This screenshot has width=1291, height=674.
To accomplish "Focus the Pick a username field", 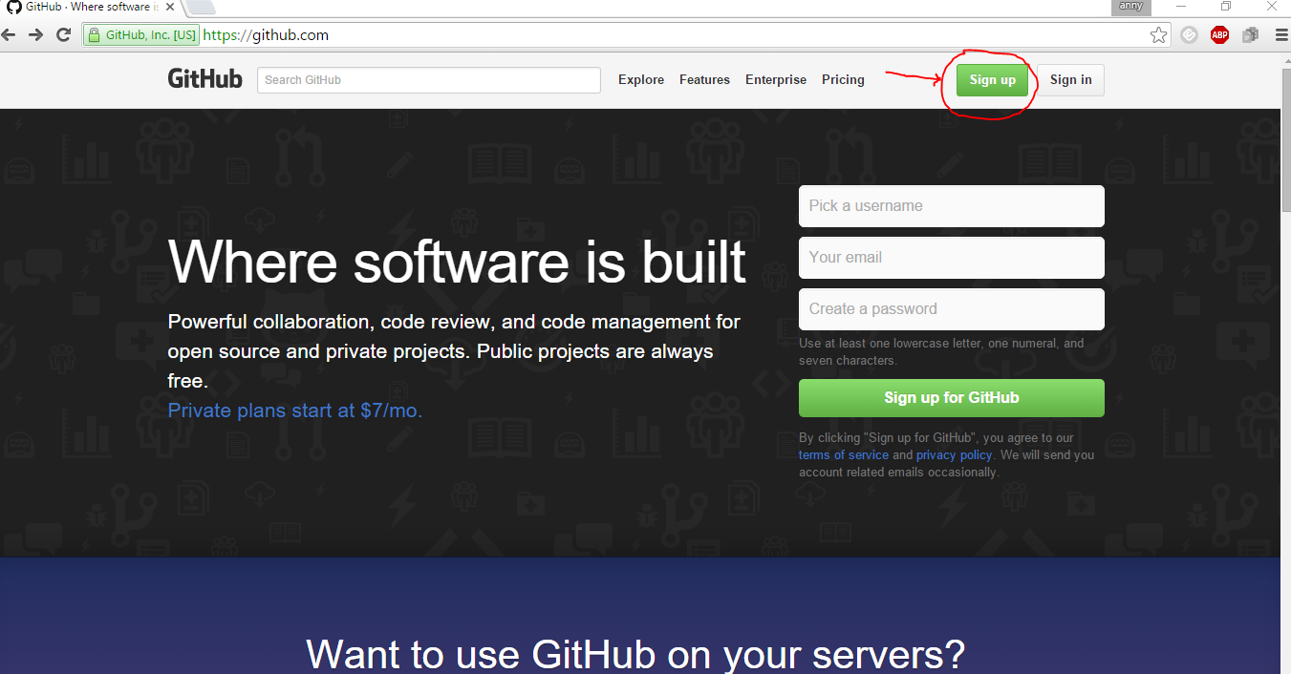I will (951, 205).
